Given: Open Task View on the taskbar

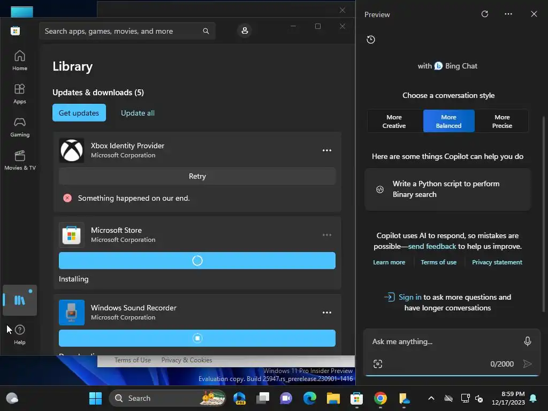Looking at the screenshot, I should (263, 398).
